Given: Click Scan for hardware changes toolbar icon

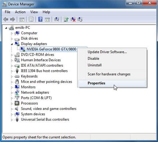Looking at the screenshot, I should pyautogui.click(x=57, y=19).
